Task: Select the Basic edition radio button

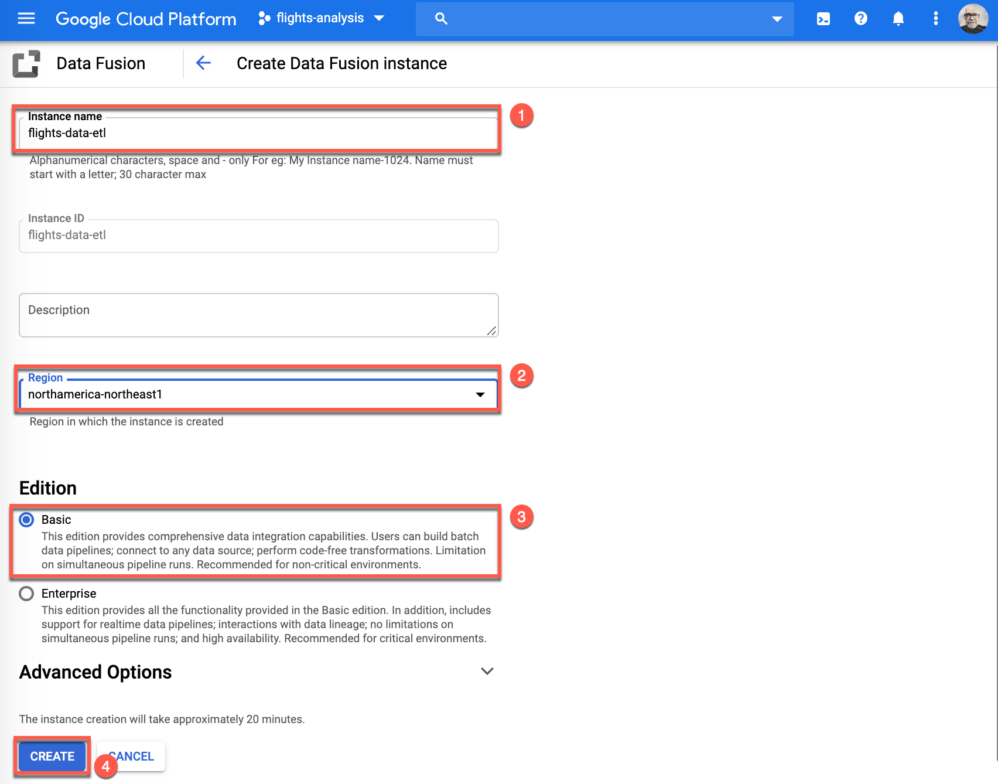Action: click(x=27, y=520)
